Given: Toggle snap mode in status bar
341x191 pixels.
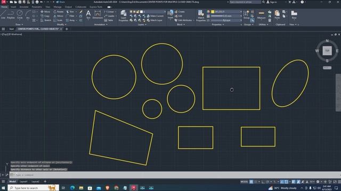Looking at the screenshot, I should click(256, 181).
